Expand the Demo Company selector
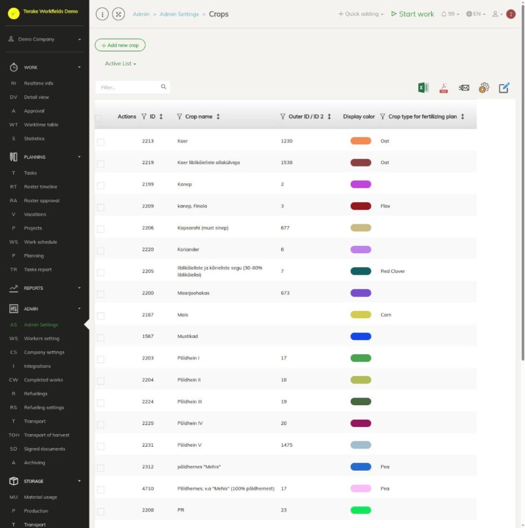 tap(45, 39)
